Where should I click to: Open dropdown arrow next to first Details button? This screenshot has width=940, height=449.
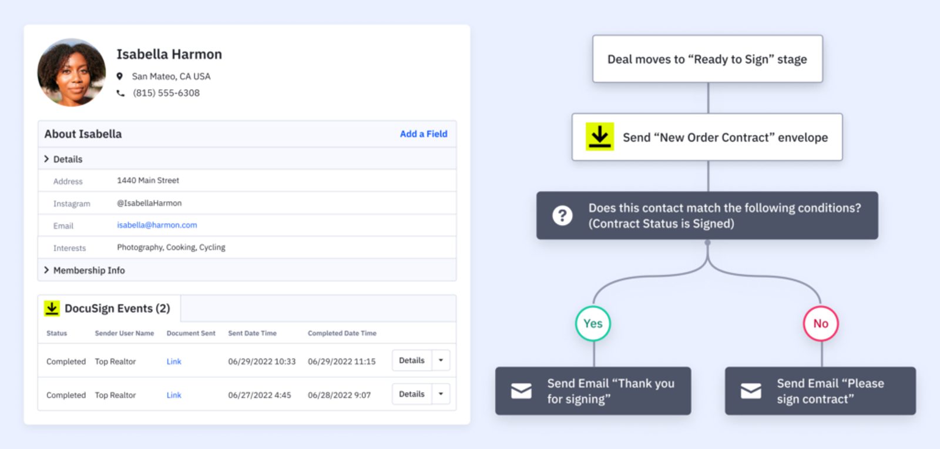click(x=441, y=360)
